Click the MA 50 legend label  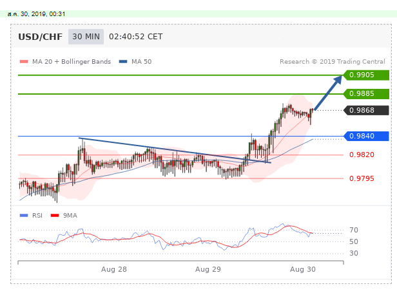click(x=142, y=61)
